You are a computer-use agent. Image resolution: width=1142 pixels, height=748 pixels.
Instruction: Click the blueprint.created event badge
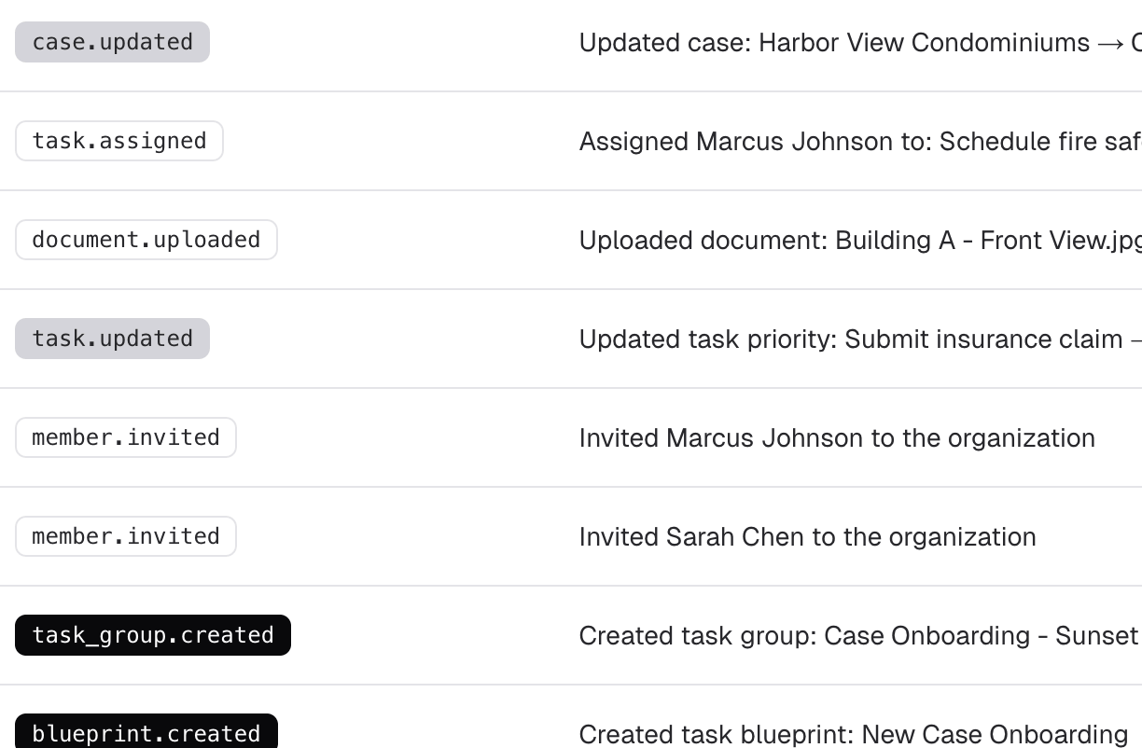click(x=146, y=732)
